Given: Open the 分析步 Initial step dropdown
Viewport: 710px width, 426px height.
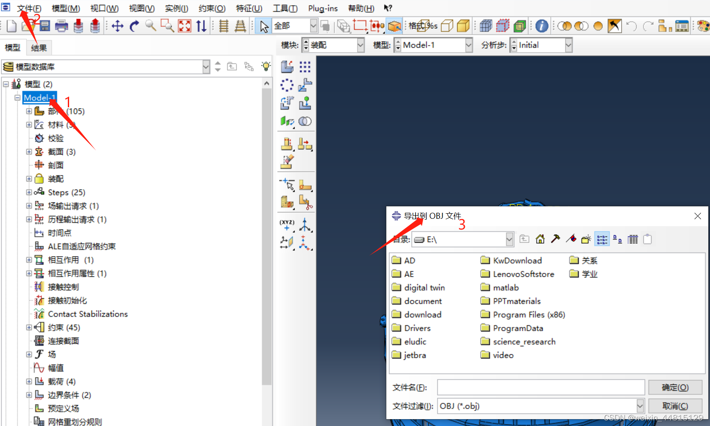Looking at the screenshot, I should coord(568,45).
